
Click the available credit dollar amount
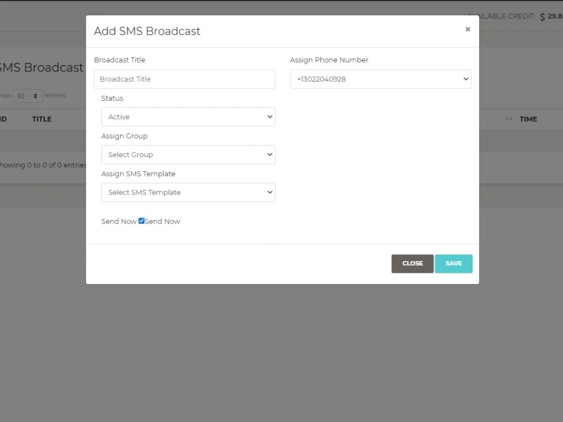(552, 16)
